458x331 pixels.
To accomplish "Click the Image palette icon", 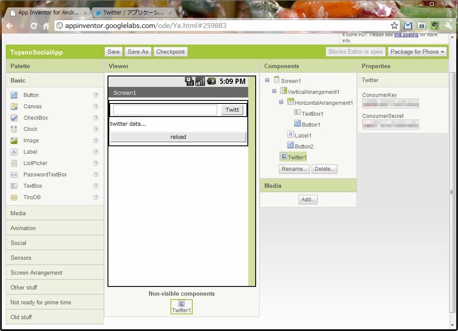I will point(14,141).
